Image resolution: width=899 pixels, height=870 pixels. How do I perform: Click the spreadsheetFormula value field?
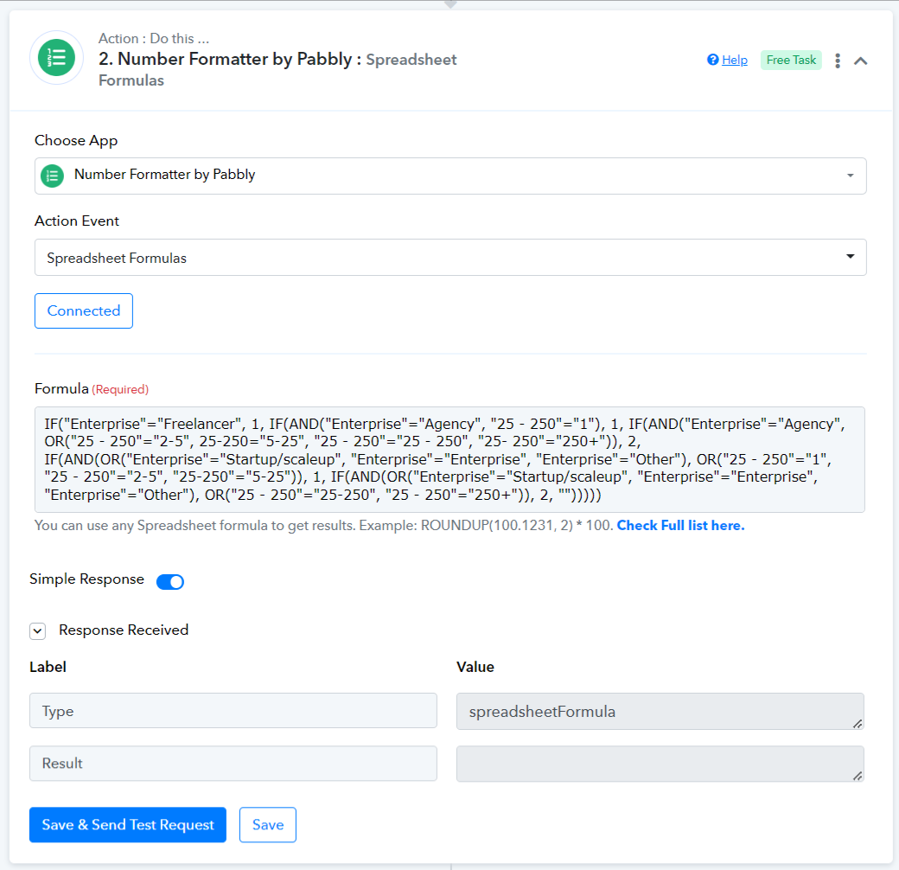point(660,711)
